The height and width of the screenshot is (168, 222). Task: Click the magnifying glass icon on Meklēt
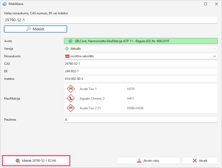pyautogui.click(x=28, y=29)
